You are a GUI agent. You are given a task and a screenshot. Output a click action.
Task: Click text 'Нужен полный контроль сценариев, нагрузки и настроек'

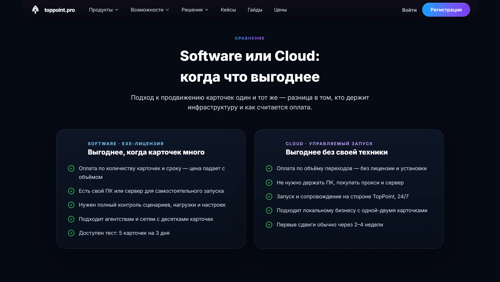coord(152,205)
